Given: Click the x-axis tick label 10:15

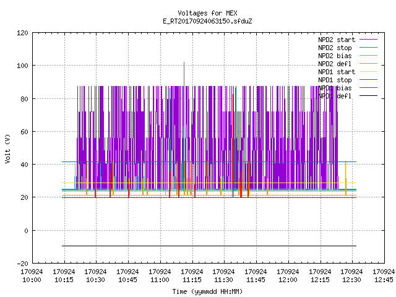Looking at the screenshot, I should [x=64, y=280].
